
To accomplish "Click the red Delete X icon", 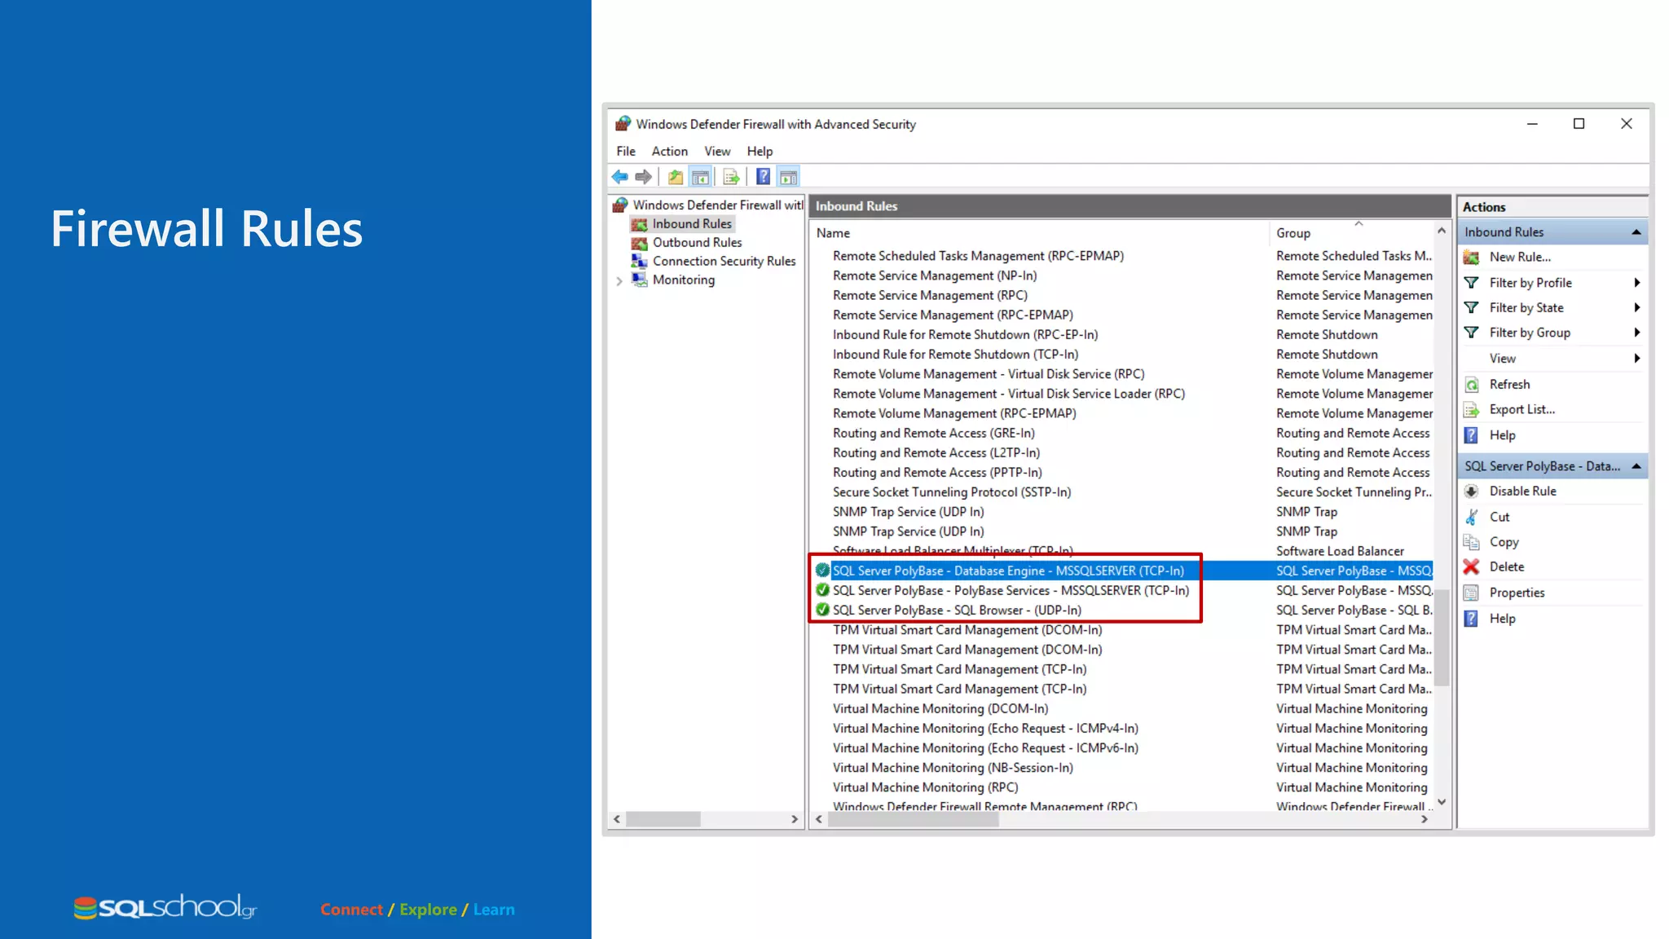I will click(x=1471, y=567).
